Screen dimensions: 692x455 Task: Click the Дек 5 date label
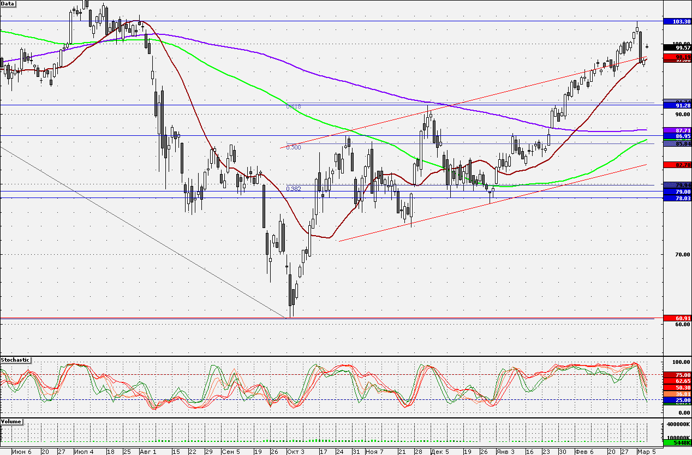[439, 451]
